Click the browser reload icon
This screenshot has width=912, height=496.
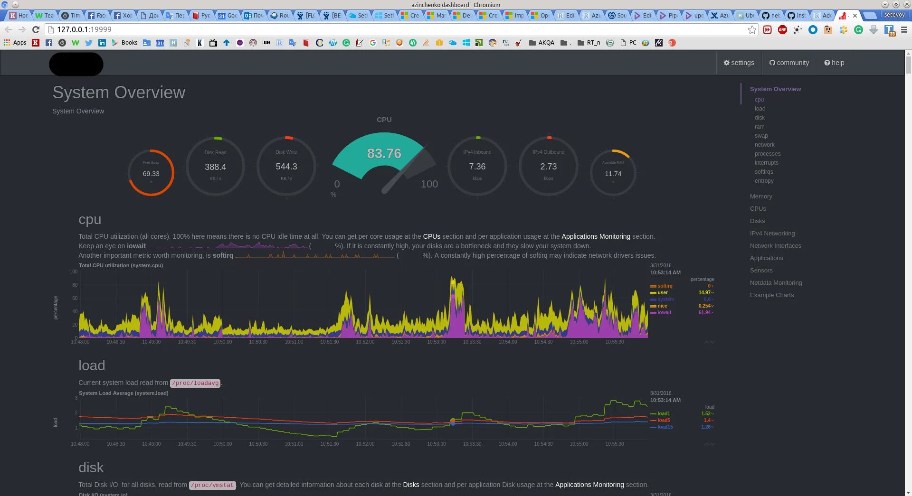point(36,29)
